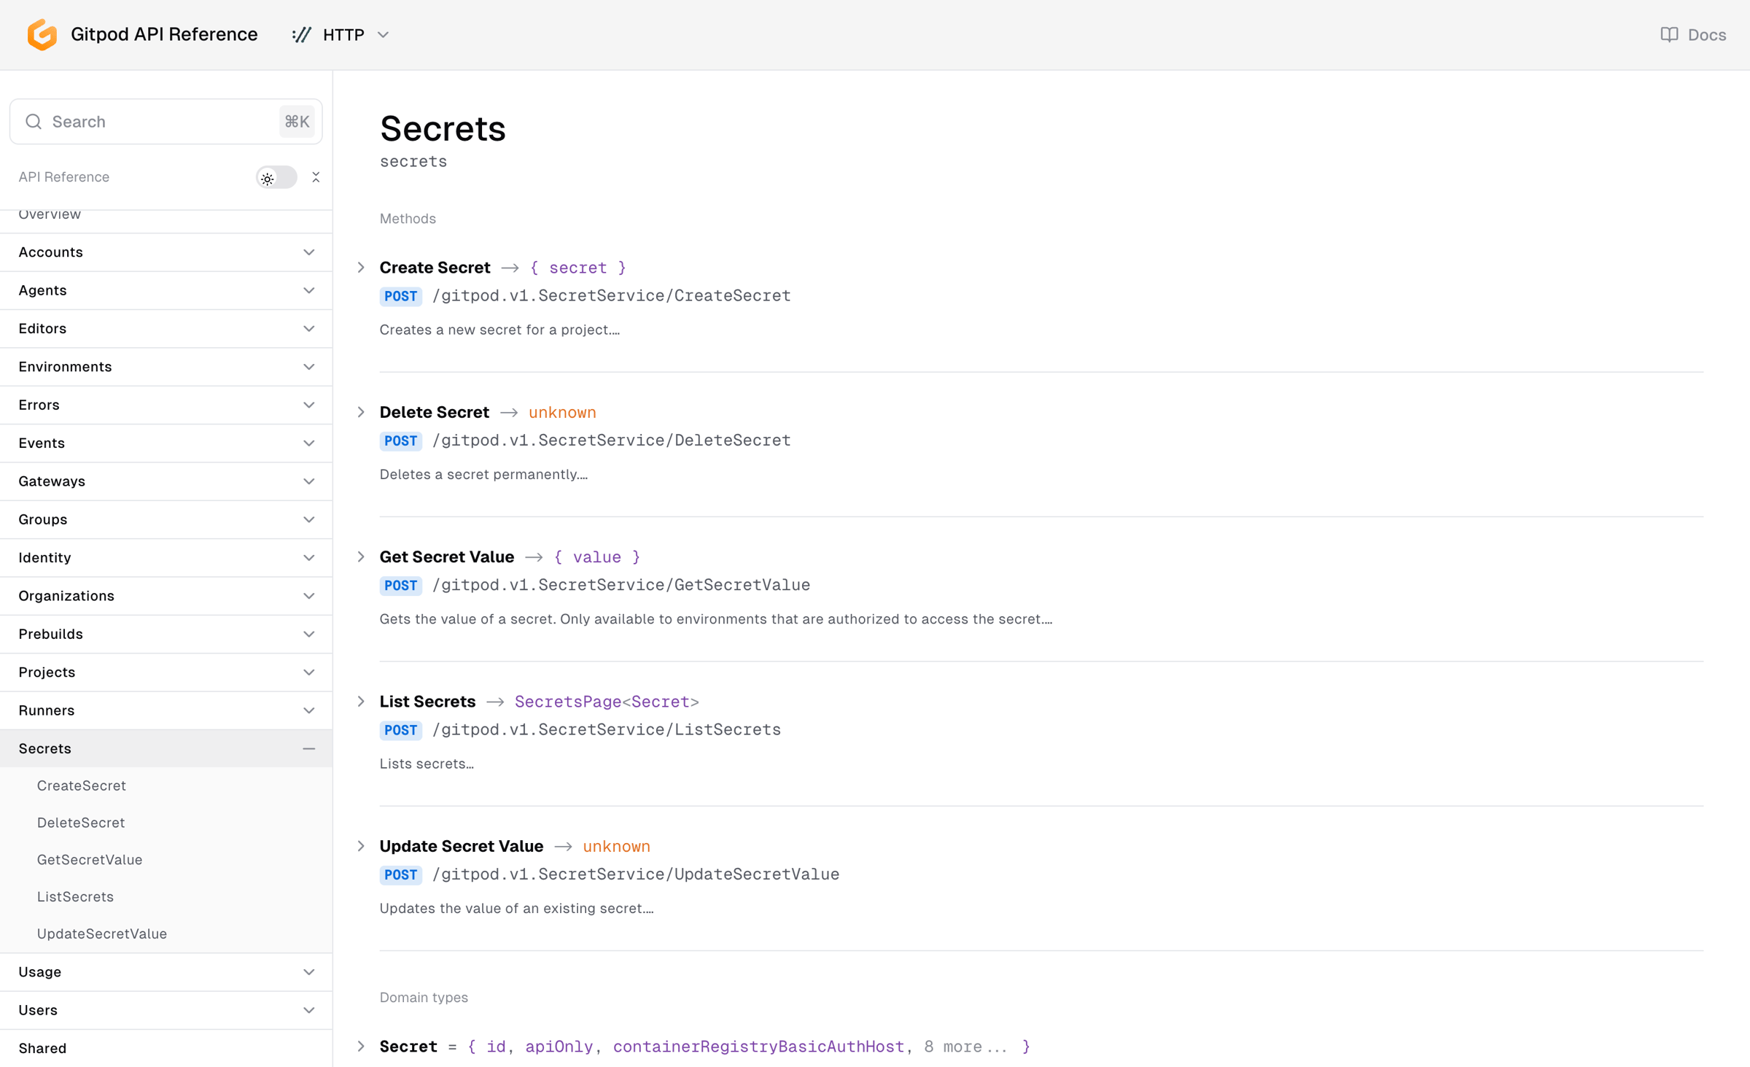Open the Get Secret Value method title

pos(447,557)
